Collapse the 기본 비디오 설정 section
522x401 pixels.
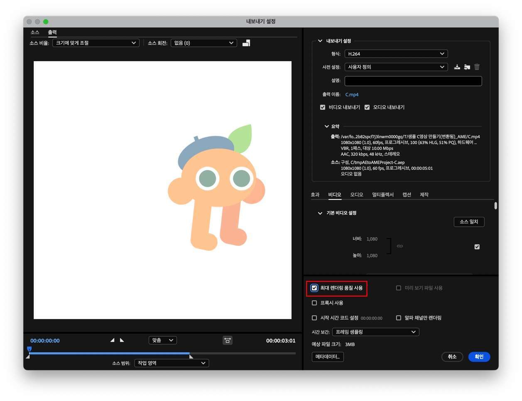pos(320,213)
